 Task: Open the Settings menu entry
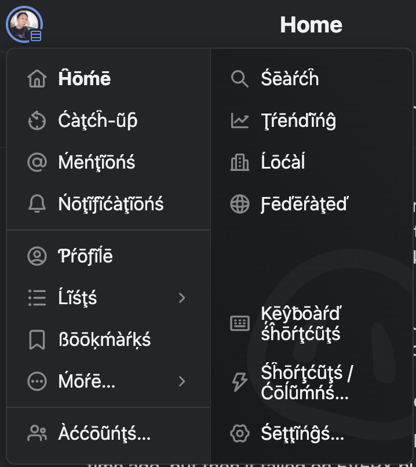pyautogui.click(x=302, y=433)
